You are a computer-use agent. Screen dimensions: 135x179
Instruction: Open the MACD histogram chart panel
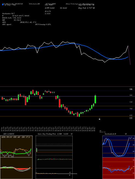16,168
